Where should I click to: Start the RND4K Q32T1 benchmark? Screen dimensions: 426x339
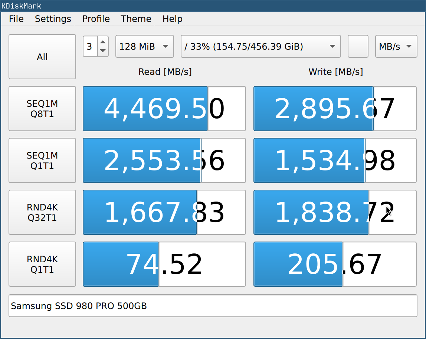click(x=42, y=212)
